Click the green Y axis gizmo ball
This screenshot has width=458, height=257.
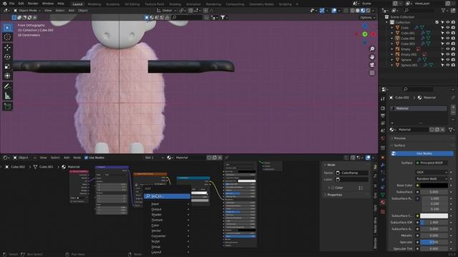[365, 34]
